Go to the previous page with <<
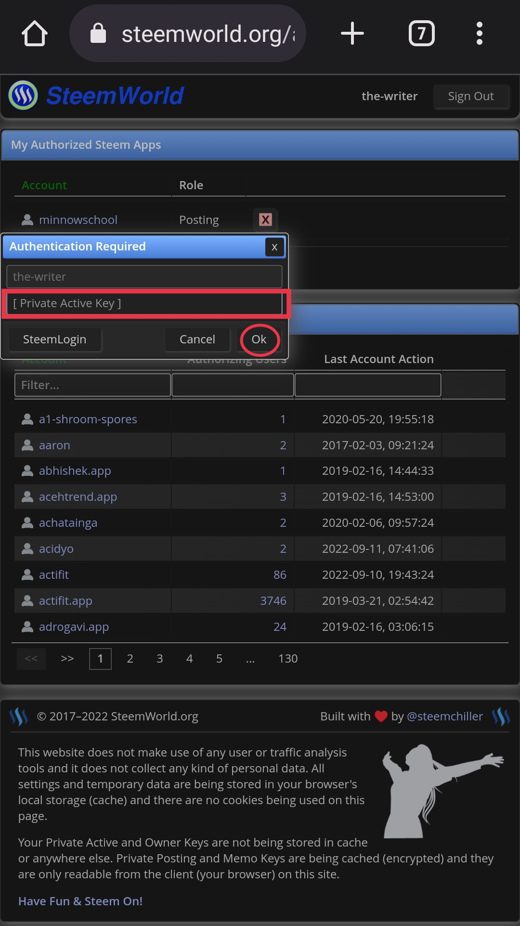Image resolution: width=520 pixels, height=926 pixels. [x=31, y=659]
